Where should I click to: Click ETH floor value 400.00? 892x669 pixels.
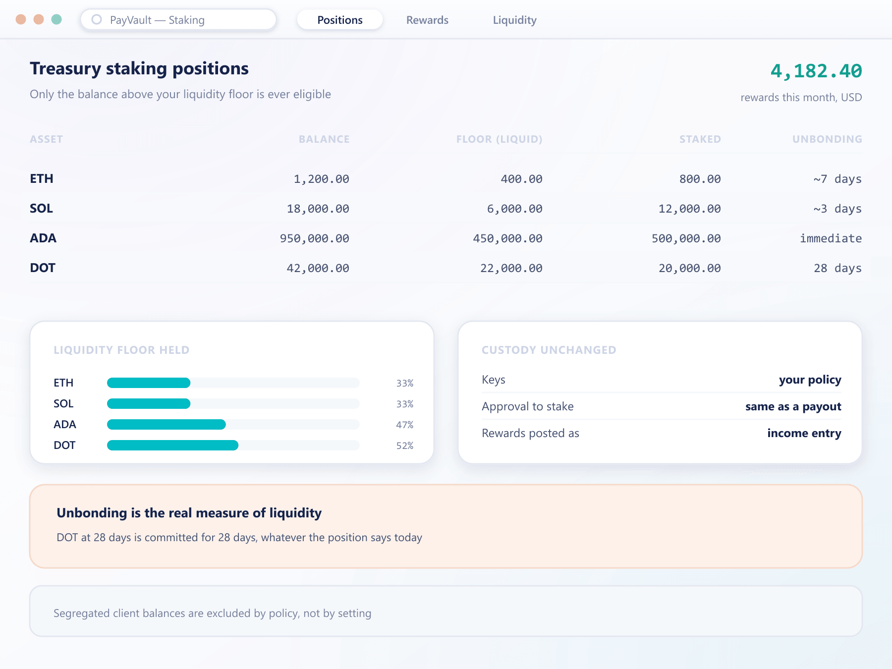(522, 179)
